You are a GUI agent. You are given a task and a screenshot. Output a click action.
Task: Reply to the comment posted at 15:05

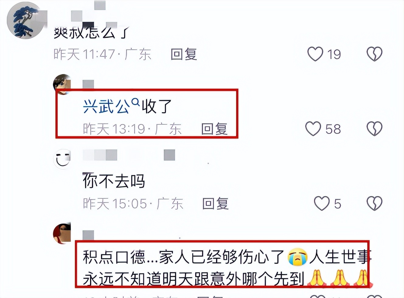point(215,204)
